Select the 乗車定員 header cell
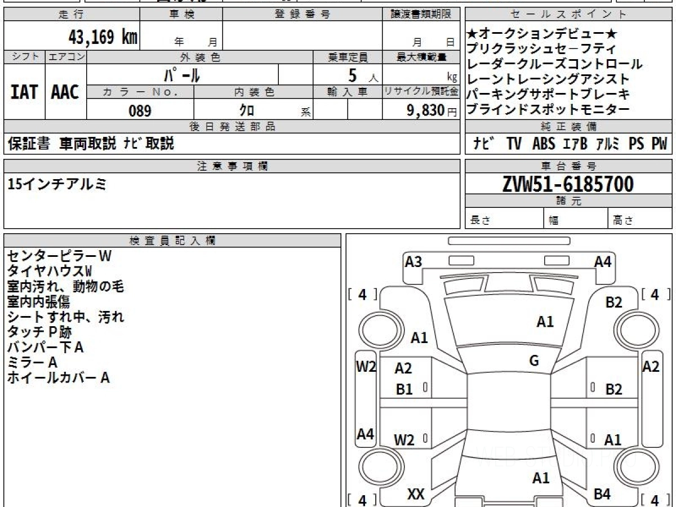Viewport: 676px width, 507px height. coord(348,57)
